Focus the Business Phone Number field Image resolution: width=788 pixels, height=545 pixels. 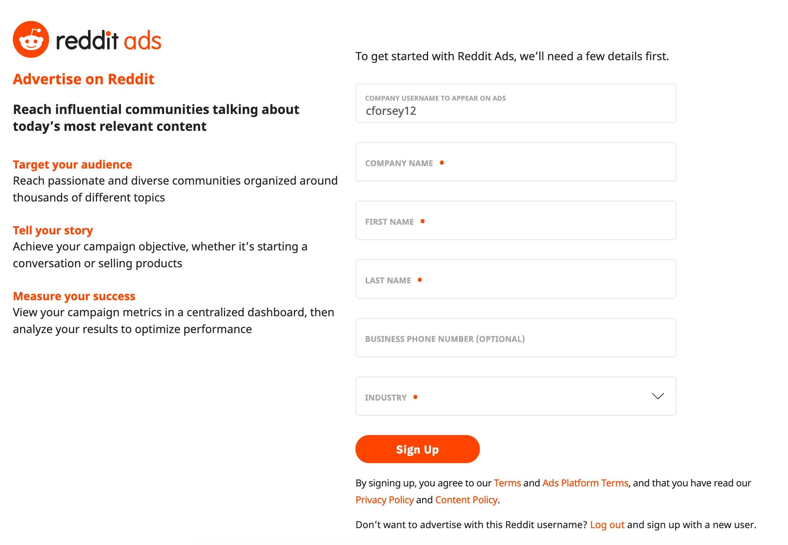pyautogui.click(x=516, y=338)
